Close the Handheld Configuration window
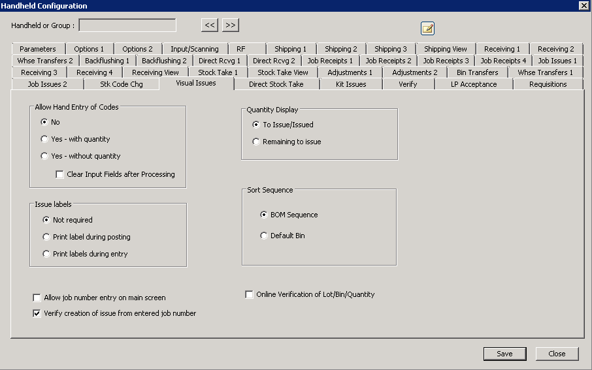The width and height of the screenshot is (592, 370). tap(584, 6)
